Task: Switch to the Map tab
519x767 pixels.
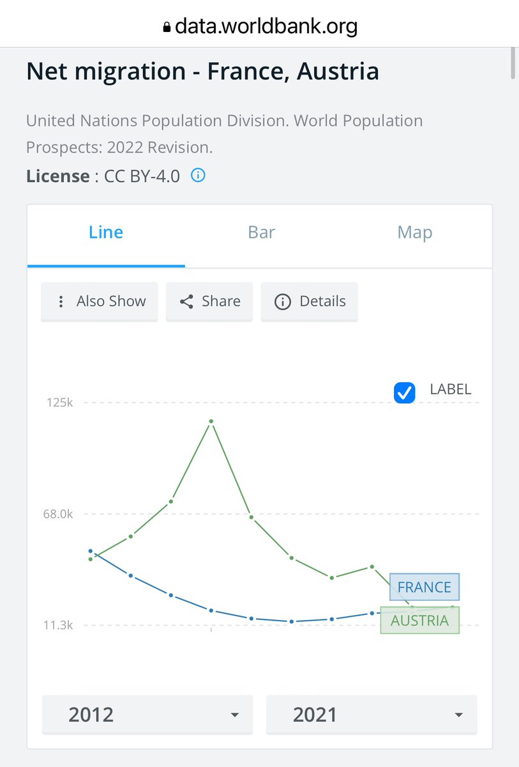Action: coord(415,232)
